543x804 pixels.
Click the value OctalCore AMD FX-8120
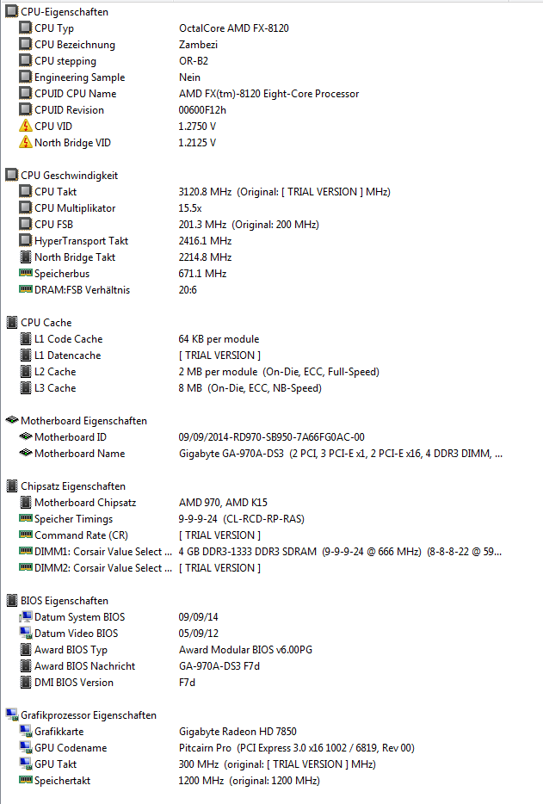tap(234, 28)
